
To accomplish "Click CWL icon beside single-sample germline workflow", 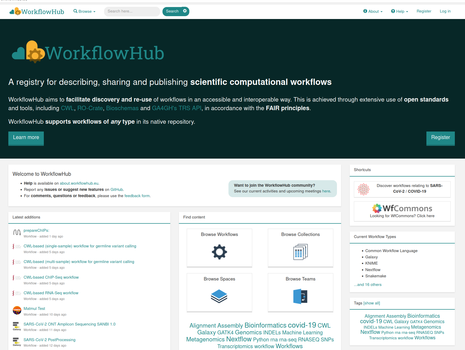I will pos(17,247).
